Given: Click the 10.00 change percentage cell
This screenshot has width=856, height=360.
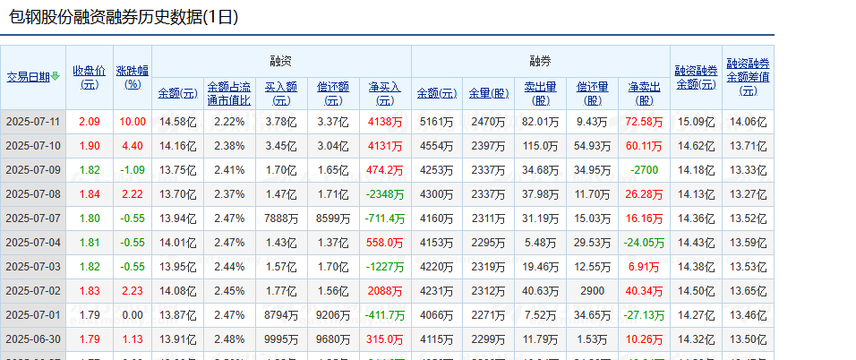Looking at the screenshot, I should (x=133, y=121).
